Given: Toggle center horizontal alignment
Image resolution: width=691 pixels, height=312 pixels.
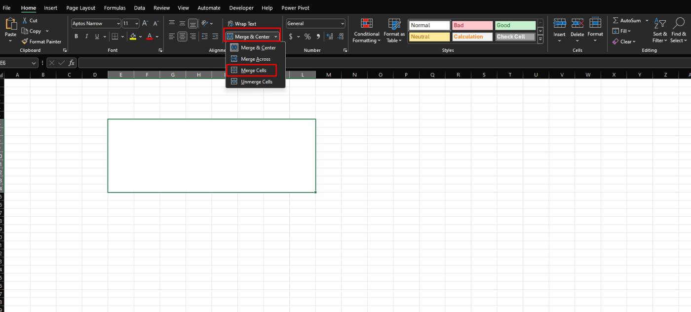Looking at the screenshot, I should point(182,37).
